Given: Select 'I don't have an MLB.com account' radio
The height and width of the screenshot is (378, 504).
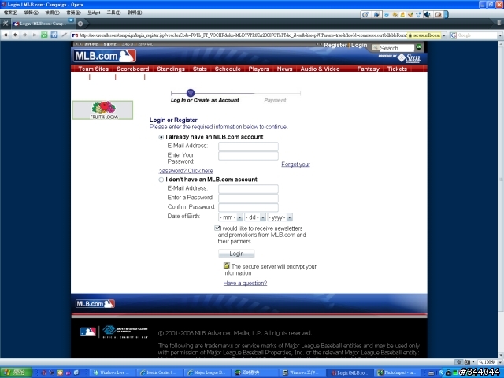Looking at the screenshot, I should pyautogui.click(x=161, y=180).
